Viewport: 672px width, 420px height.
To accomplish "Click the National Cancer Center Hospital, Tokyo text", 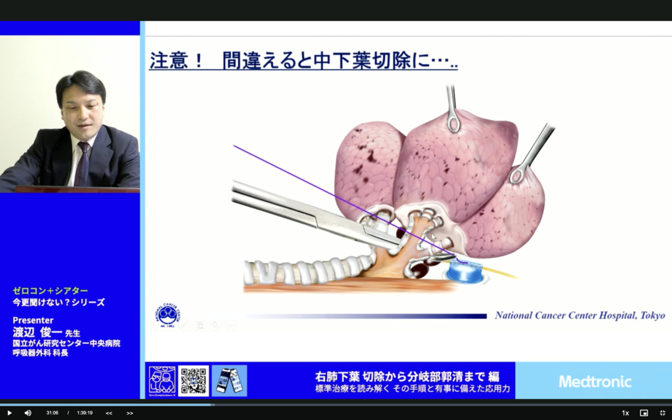I will [579, 316].
